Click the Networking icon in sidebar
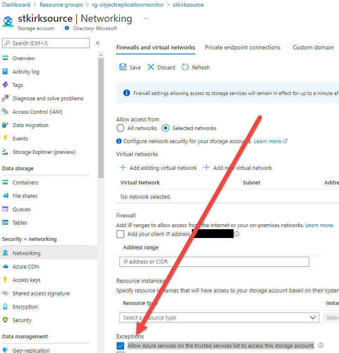Image resolution: width=339 pixels, height=353 pixels. point(5,253)
